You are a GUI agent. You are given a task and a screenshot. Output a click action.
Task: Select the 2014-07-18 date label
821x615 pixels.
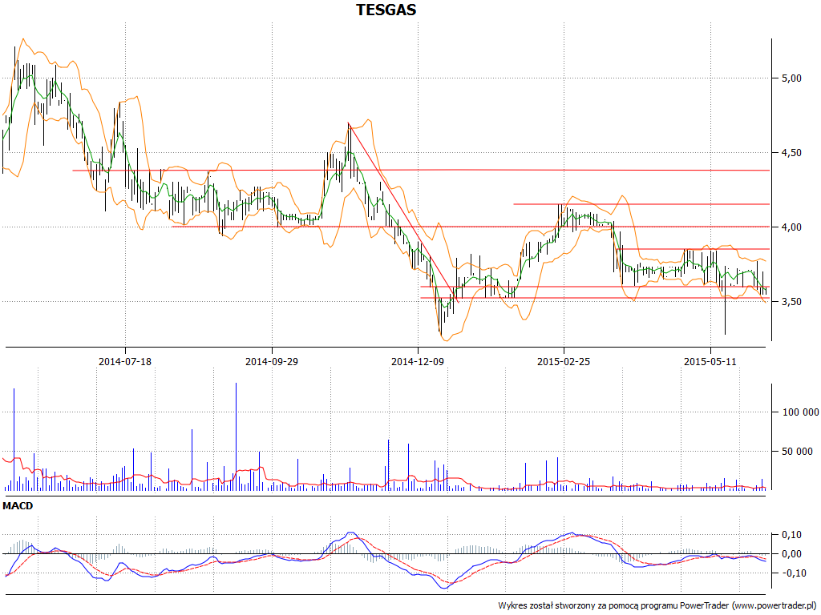click(x=125, y=361)
